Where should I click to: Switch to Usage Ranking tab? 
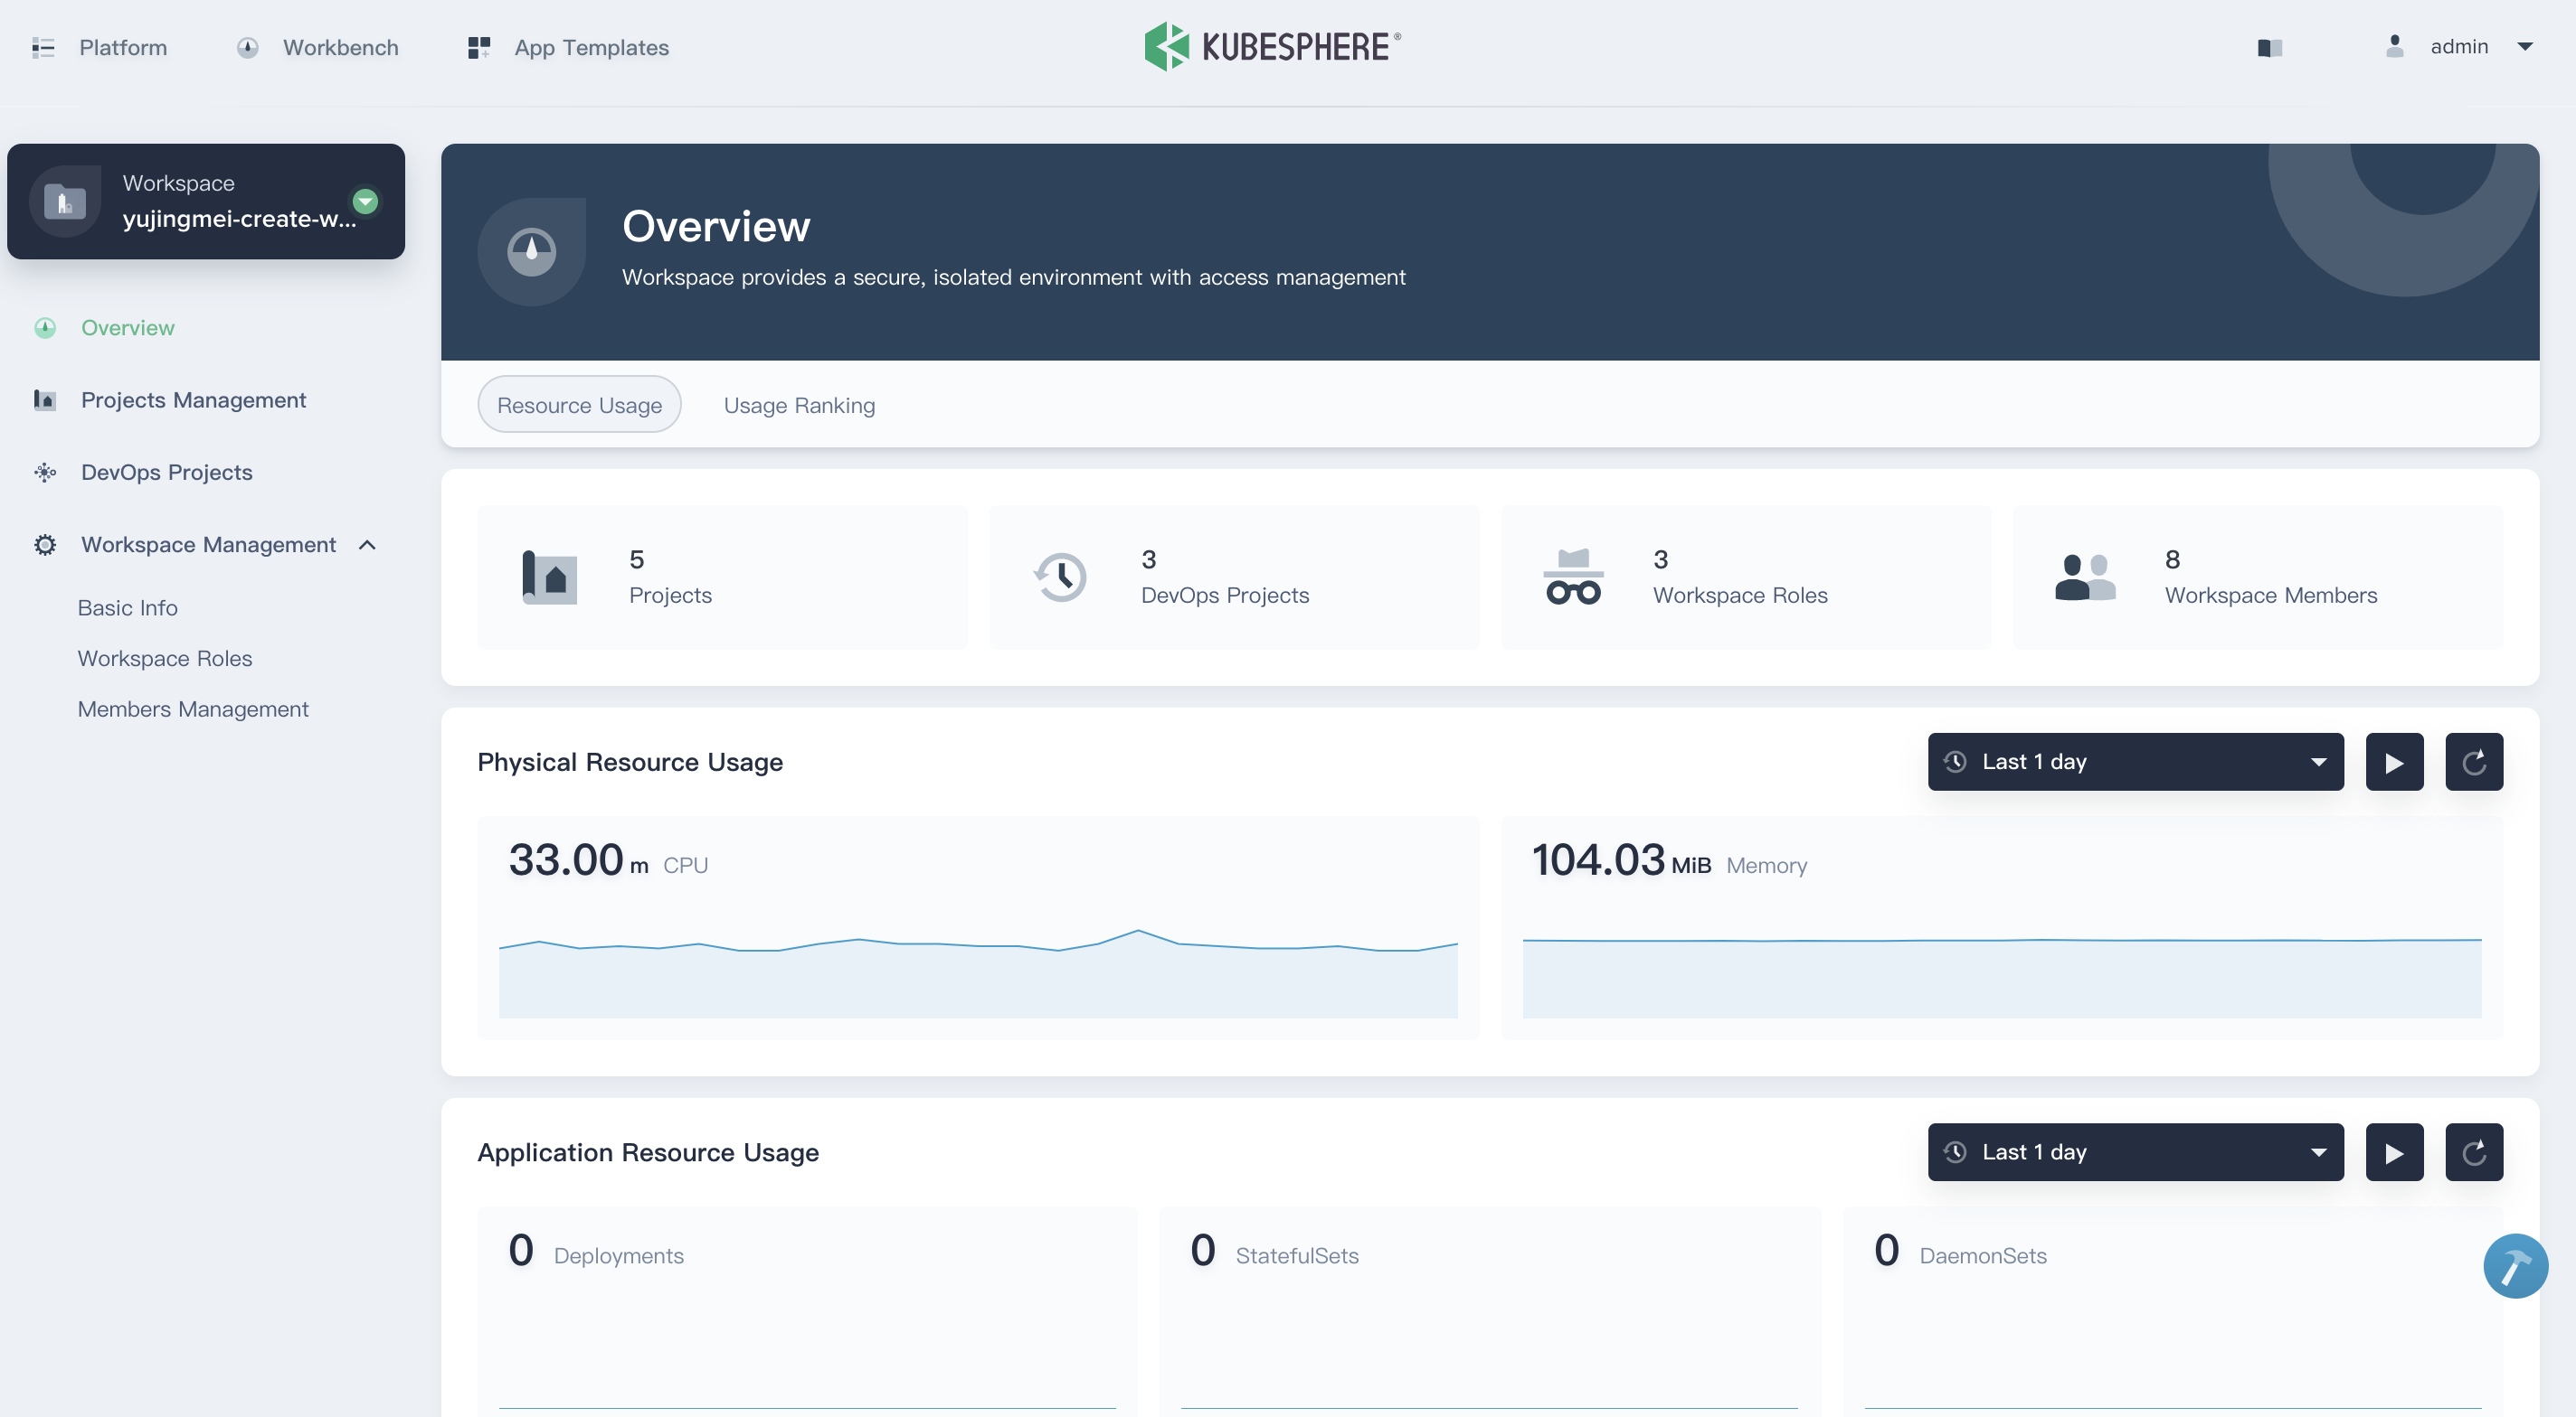(x=798, y=405)
